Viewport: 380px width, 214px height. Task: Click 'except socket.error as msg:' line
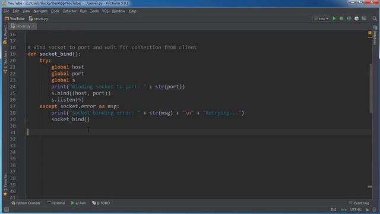79,106
